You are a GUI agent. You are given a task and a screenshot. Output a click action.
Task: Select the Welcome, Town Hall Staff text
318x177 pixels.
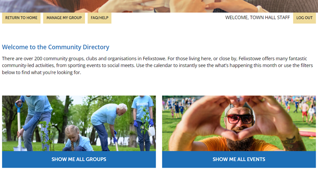(258, 18)
